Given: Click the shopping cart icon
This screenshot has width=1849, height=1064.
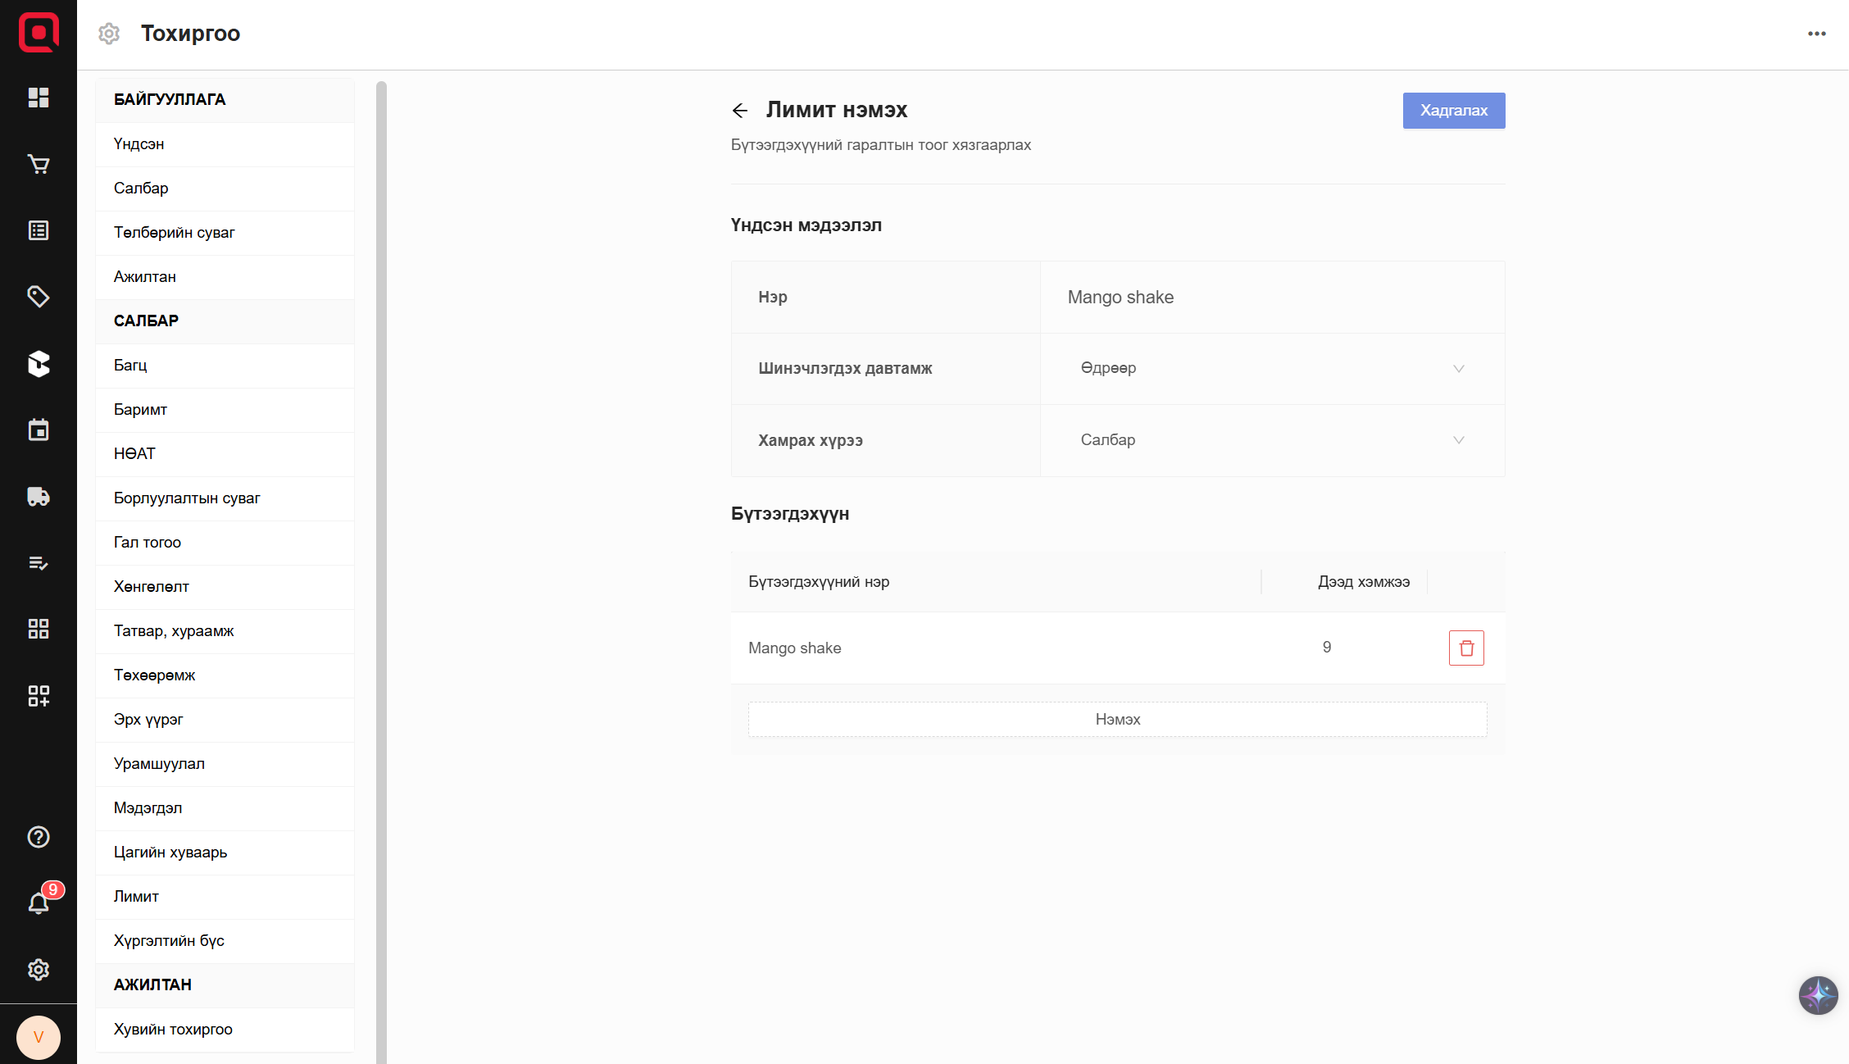Looking at the screenshot, I should tap(39, 165).
